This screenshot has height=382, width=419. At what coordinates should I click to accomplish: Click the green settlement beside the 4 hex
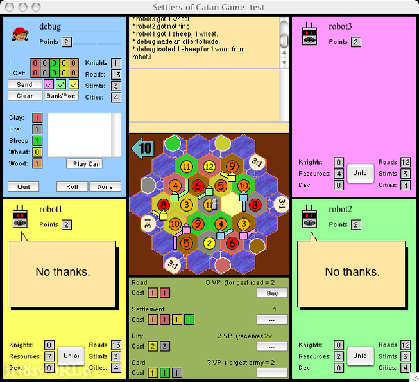[x=175, y=196]
